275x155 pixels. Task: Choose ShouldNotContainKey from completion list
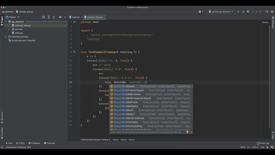pos(151,126)
